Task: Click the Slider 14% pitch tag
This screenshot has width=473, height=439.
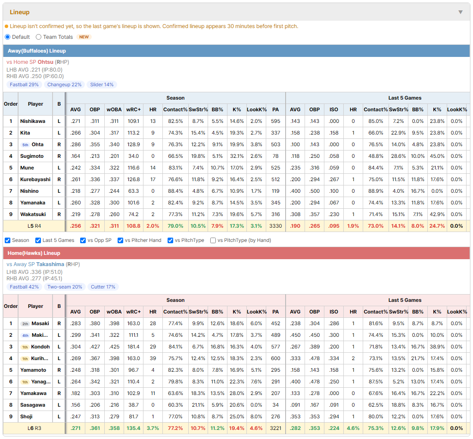Action: tap(102, 85)
